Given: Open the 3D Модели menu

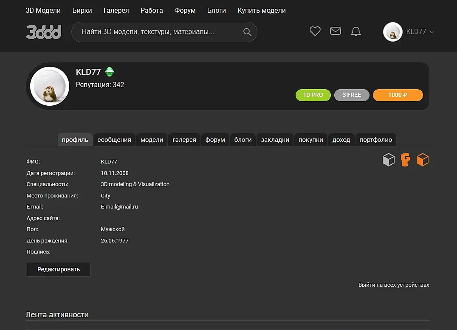Looking at the screenshot, I should click(43, 11).
